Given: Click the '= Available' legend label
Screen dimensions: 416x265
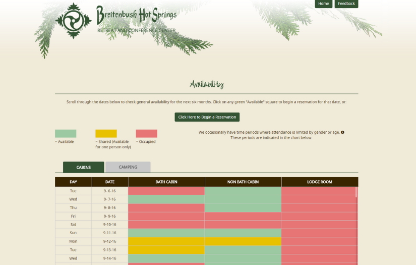Looking at the screenshot, I should tap(65, 141).
